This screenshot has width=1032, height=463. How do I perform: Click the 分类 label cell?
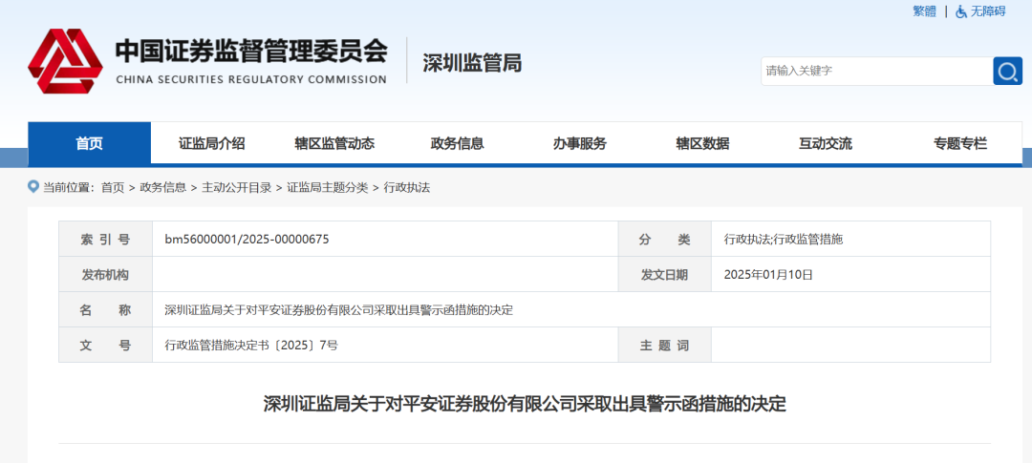click(x=665, y=240)
